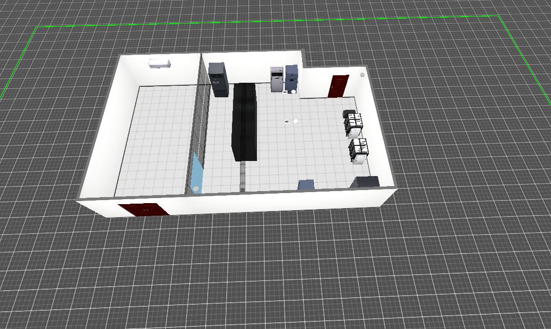Select the dark red double door on the front wall
Screen dimensions: 551x329
click(x=143, y=209)
